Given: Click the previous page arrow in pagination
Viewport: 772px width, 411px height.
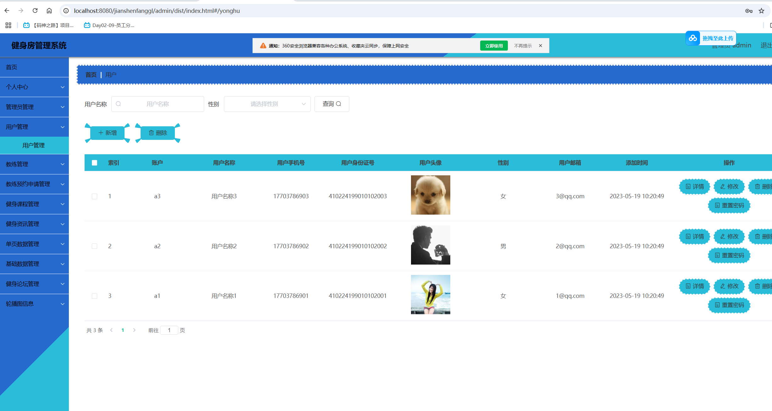Looking at the screenshot, I should coord(111,330).
